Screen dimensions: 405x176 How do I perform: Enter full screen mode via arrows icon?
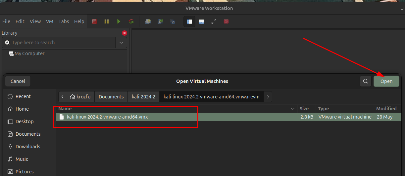tap(214, 21)
